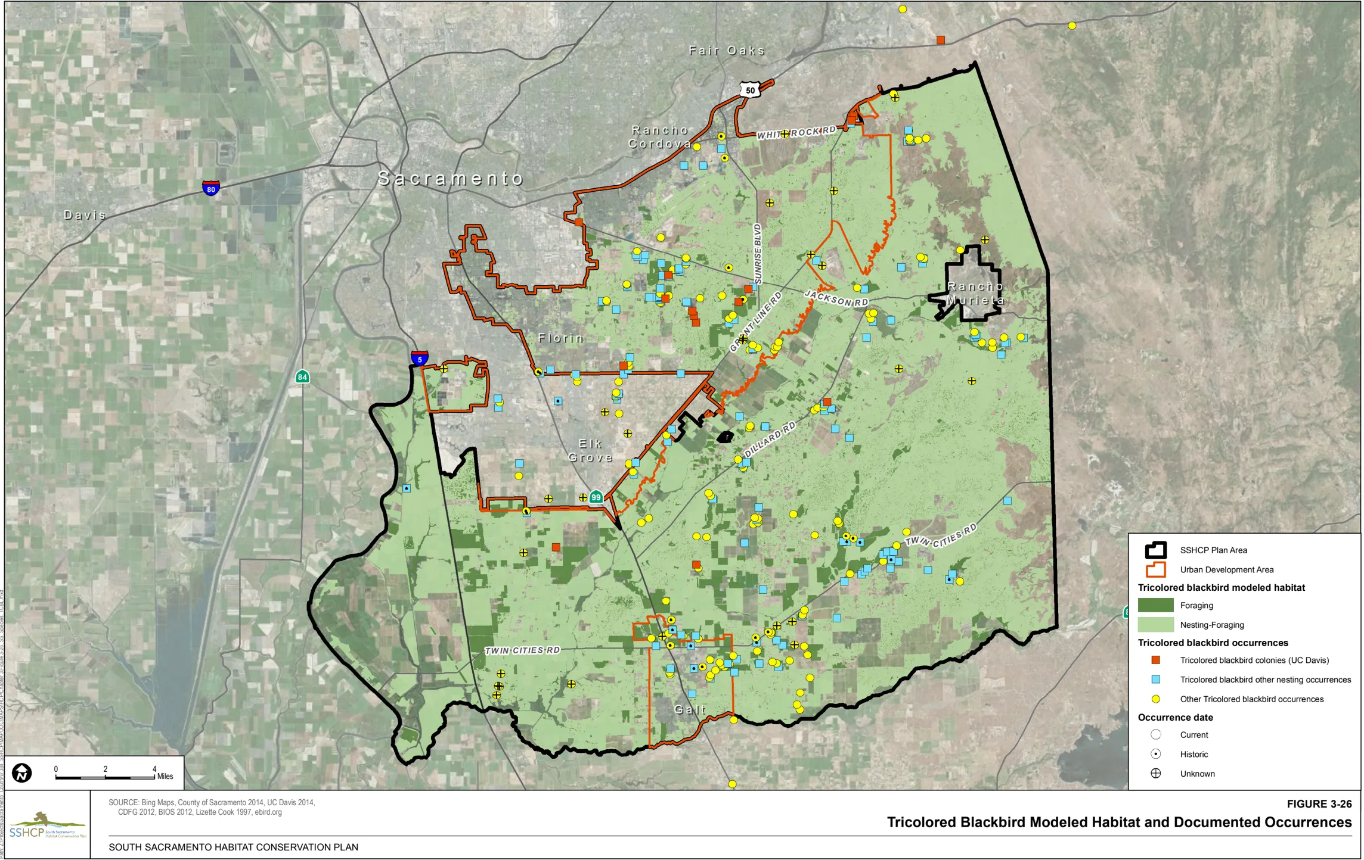
Task: Click the Galt label
Action: click(x=690, y=710)
